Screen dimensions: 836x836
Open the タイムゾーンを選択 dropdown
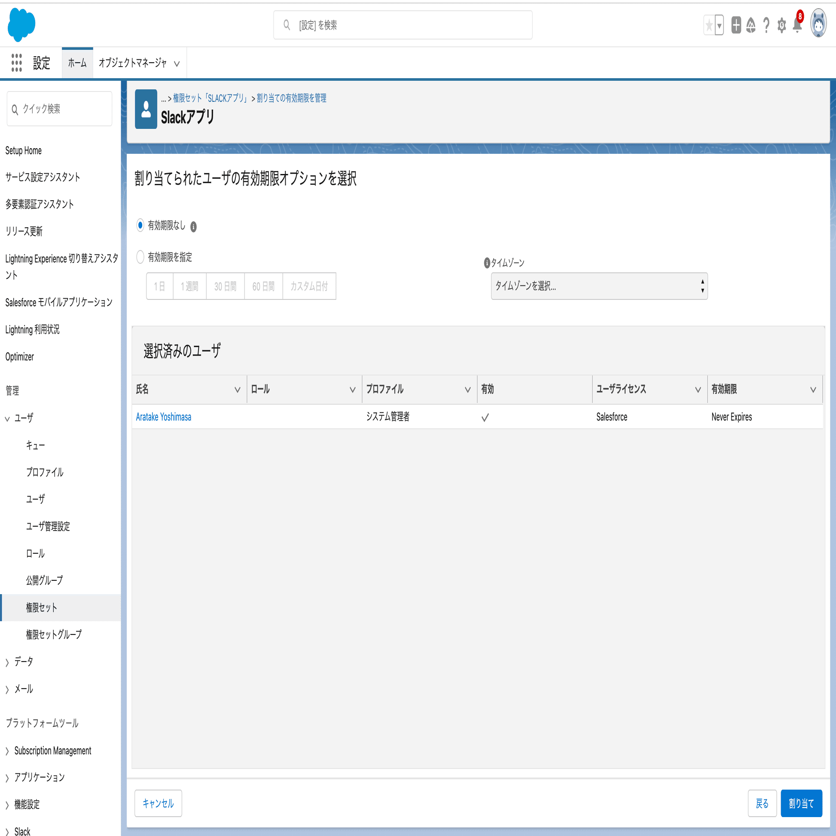pyautogui.click(x=599, y=286)
